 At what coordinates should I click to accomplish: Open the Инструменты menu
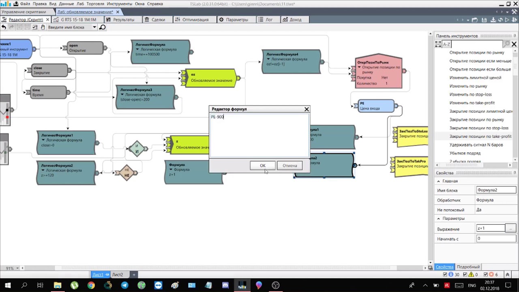120,4
